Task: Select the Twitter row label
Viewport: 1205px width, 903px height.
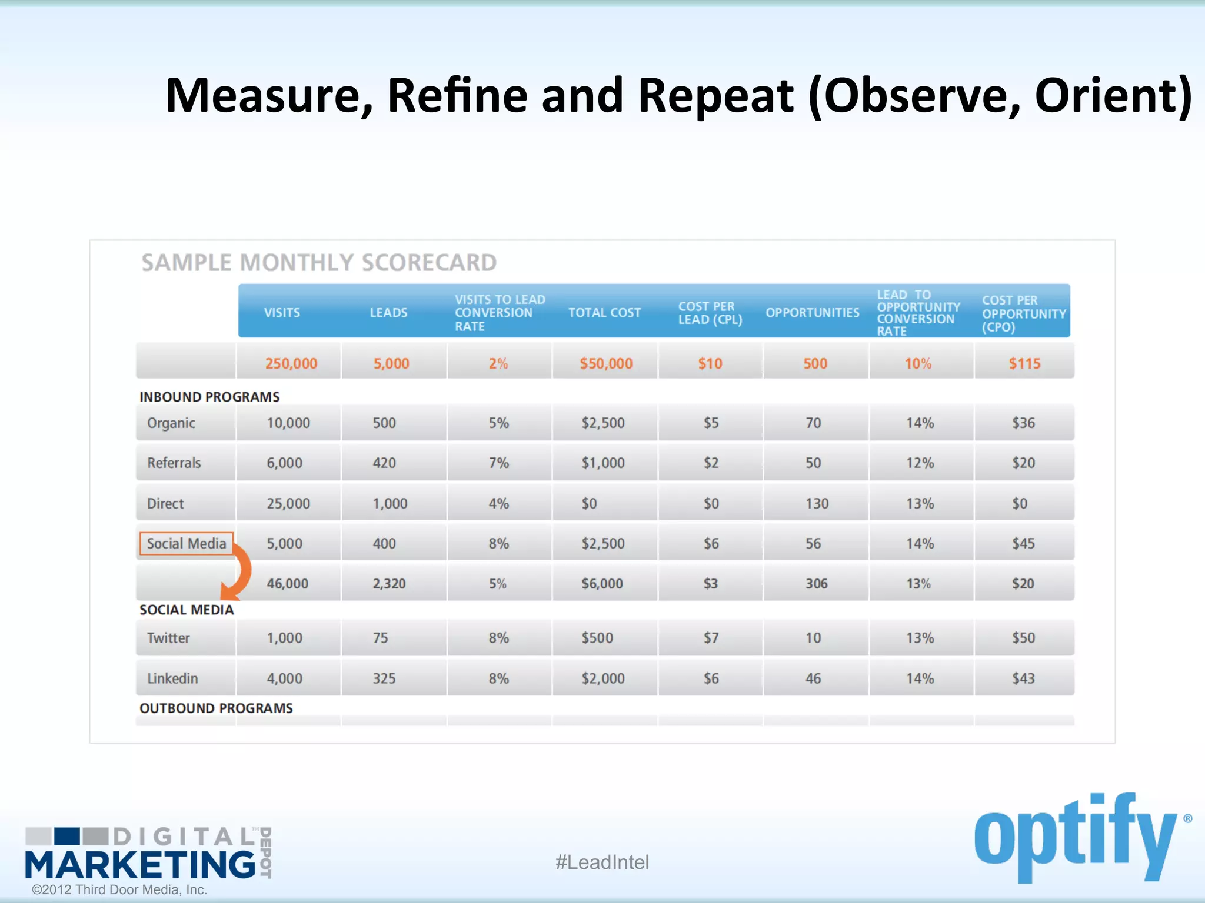Action: pyautogui.click(x=168, y=638)
